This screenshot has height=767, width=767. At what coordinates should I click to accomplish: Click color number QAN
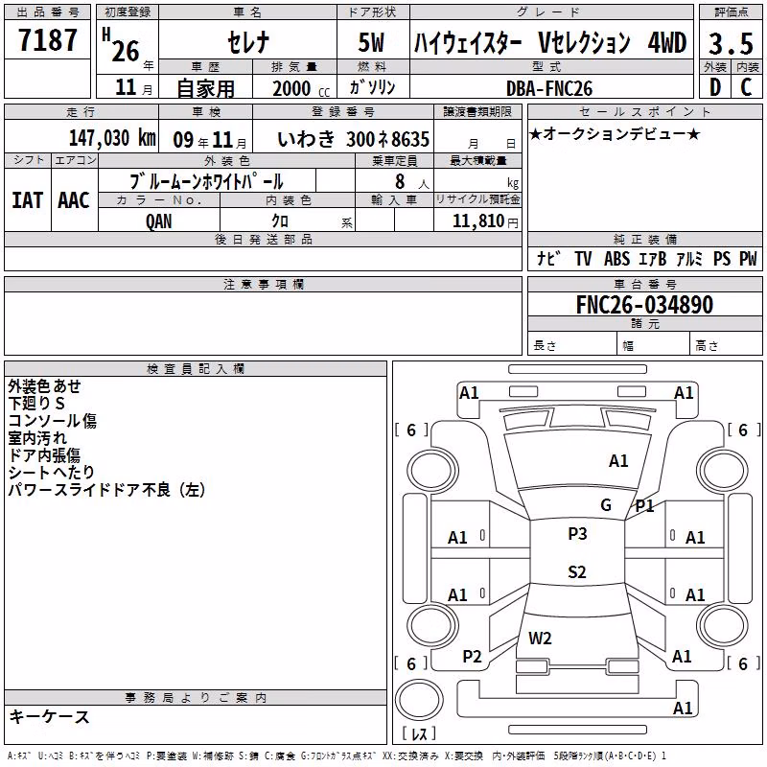tap(159, 221)
